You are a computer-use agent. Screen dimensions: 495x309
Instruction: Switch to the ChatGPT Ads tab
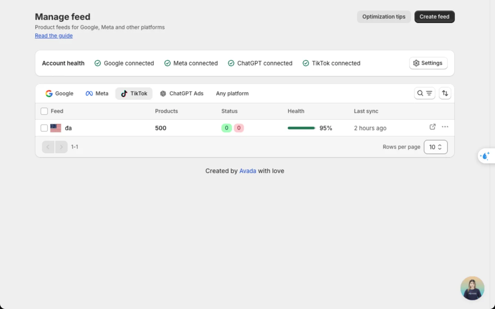tap(182, 93)
